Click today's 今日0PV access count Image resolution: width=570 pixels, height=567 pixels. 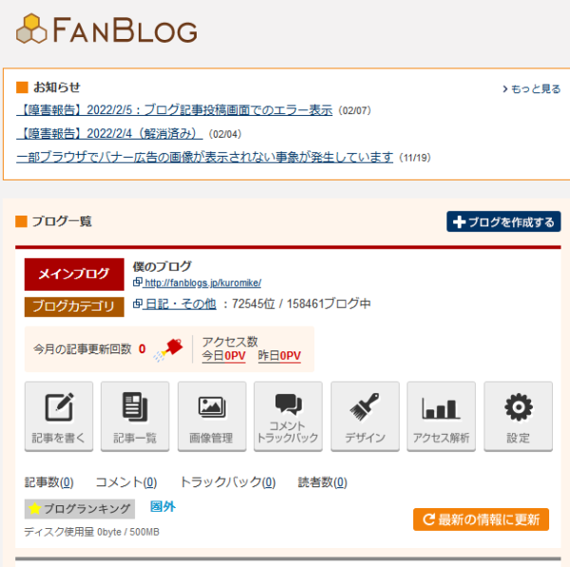(x=223, y=355)
